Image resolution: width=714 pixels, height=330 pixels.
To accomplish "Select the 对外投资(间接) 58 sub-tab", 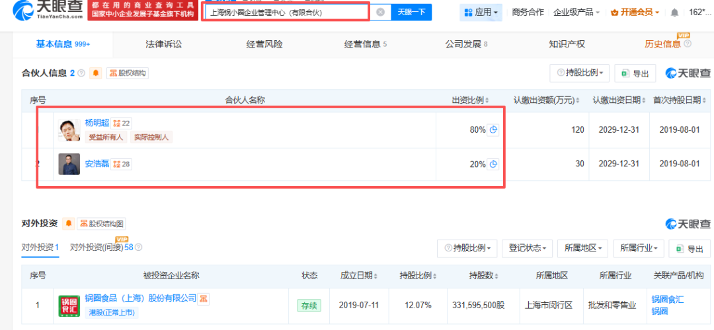I will coord(101,247).
